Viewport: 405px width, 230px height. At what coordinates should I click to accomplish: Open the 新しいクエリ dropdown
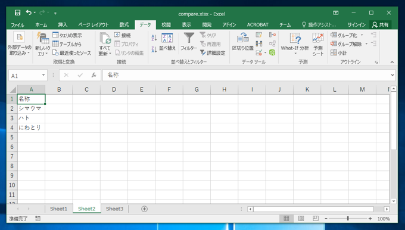coord(43,44)
